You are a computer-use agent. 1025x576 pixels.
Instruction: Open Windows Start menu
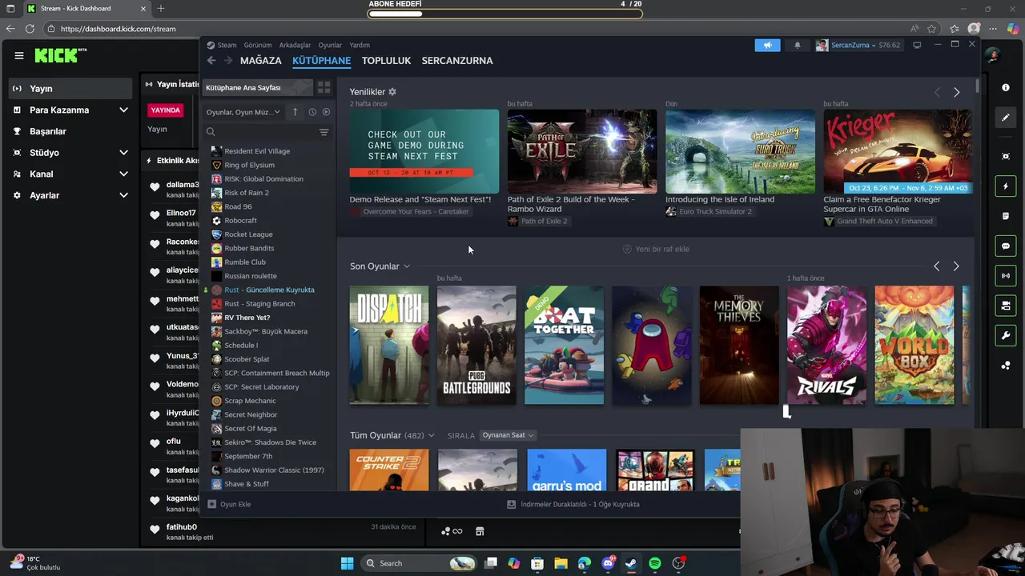347,563
